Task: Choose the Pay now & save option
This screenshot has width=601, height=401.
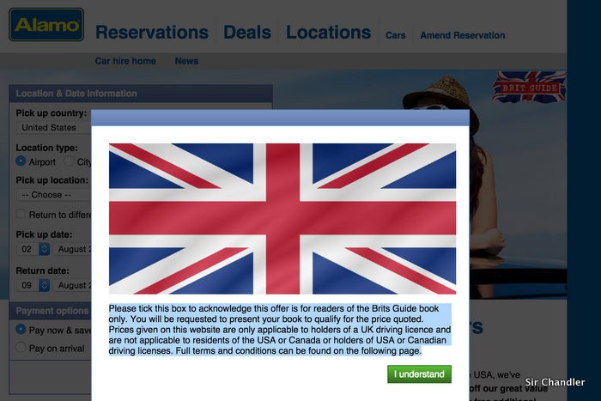Action: pos(21,330)
